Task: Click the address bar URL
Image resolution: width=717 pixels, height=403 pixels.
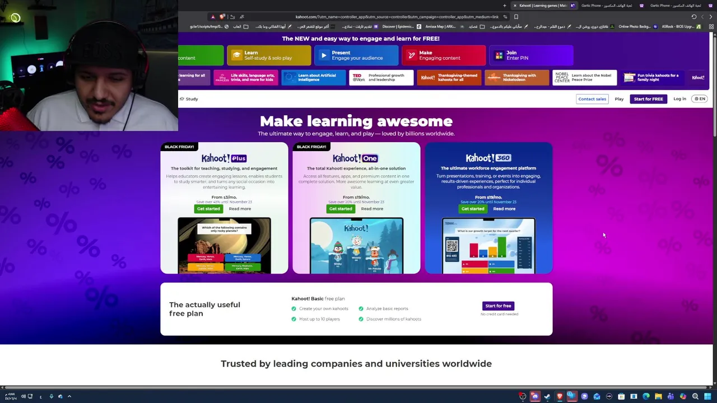Action: (x=397, y=17)
